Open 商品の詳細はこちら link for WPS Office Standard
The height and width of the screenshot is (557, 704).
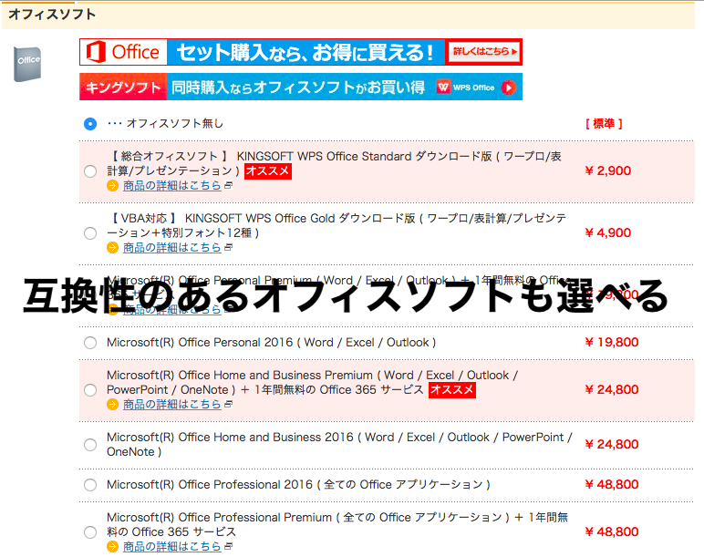[x=171, y=186]
